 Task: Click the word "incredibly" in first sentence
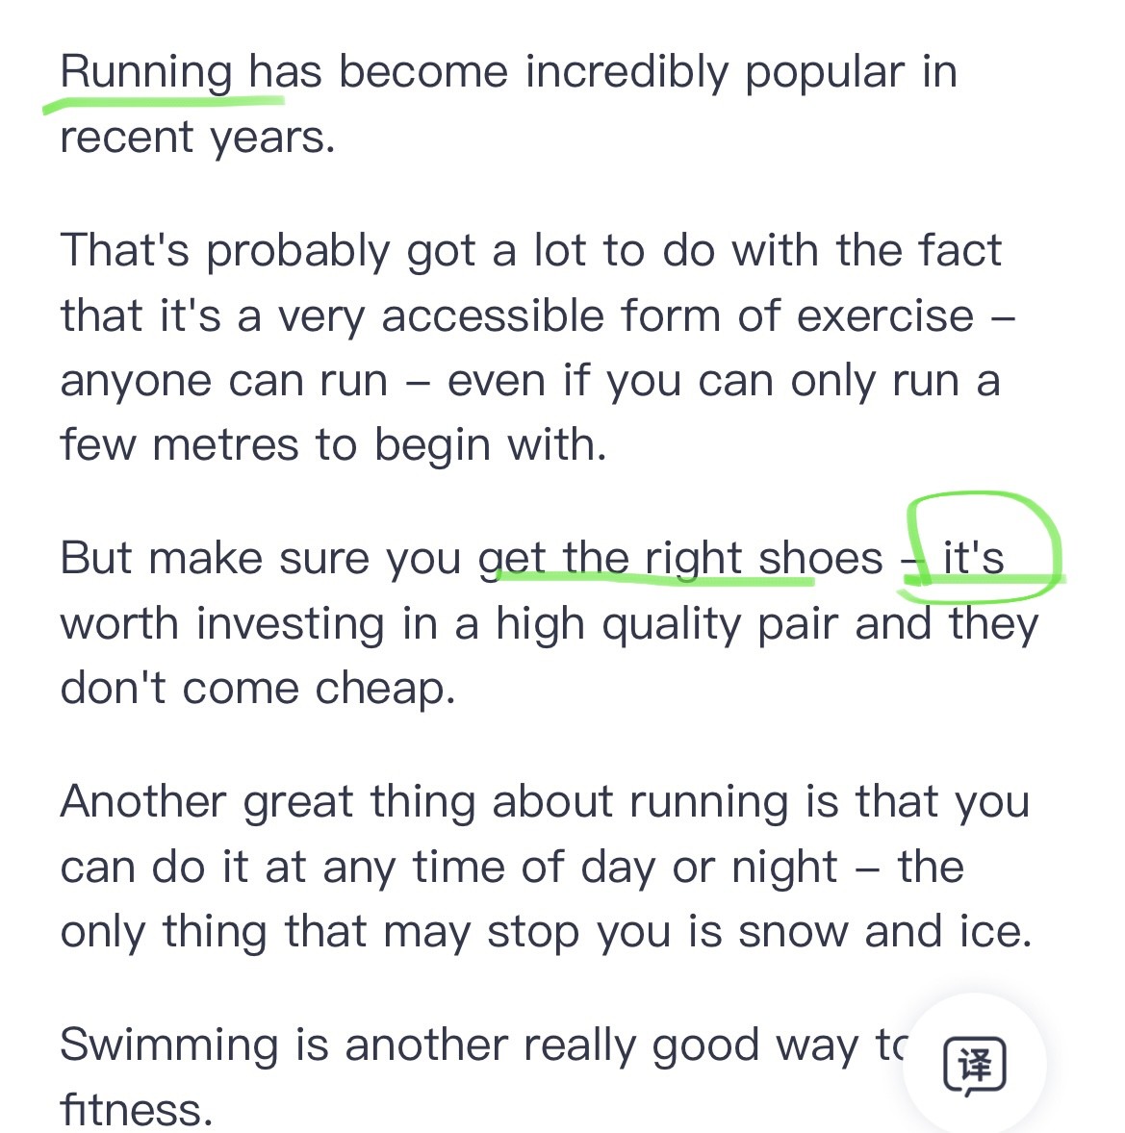[x=626, y=74]
